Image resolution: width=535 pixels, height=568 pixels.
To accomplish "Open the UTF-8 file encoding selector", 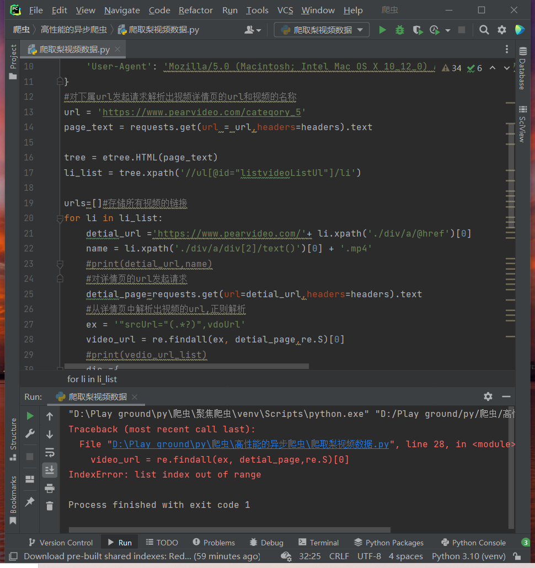I will (x=368, y=556).
